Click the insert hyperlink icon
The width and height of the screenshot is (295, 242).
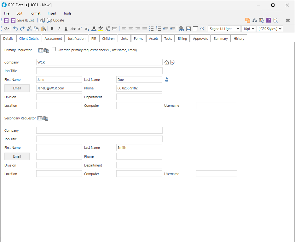coord(181,29)
